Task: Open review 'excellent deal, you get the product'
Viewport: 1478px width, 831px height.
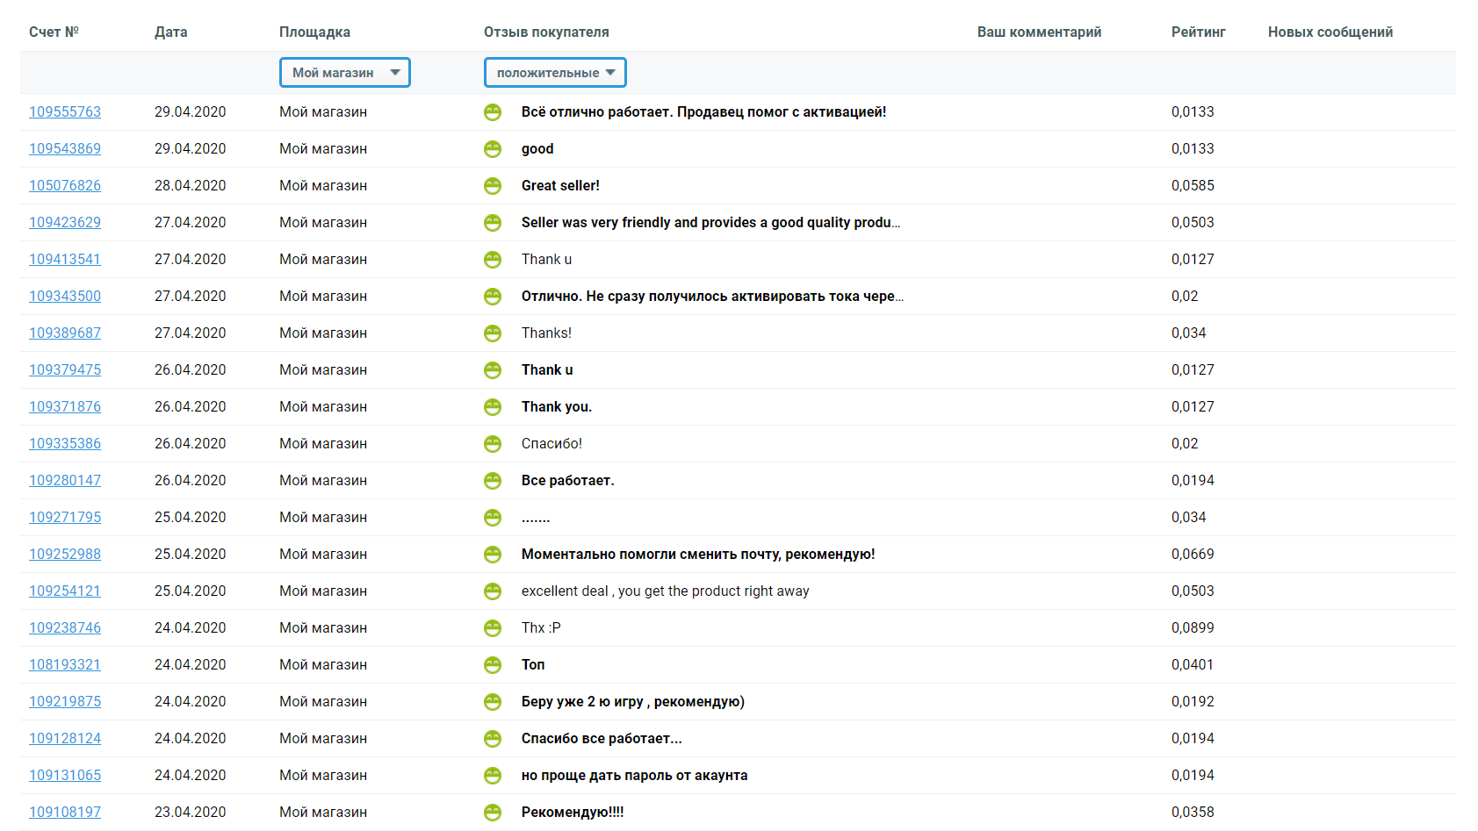Action: 665,591
